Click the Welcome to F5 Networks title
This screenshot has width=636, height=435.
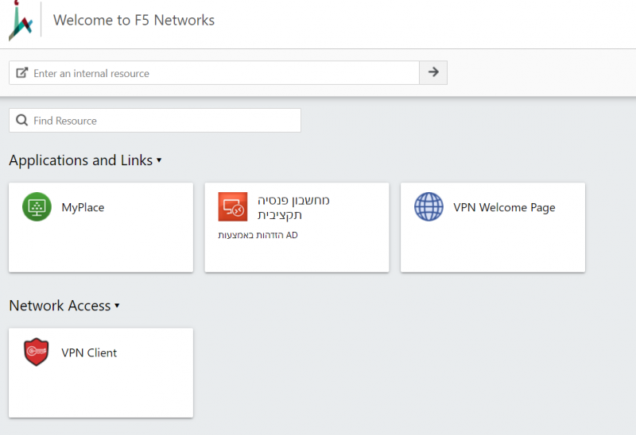(134, 21)
